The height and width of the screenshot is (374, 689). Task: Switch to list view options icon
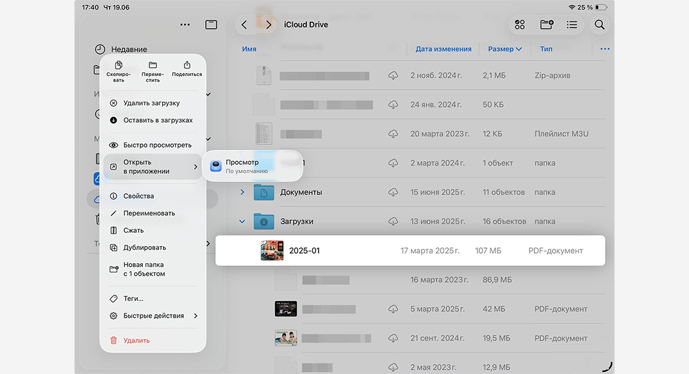click(x=572, y=25)
